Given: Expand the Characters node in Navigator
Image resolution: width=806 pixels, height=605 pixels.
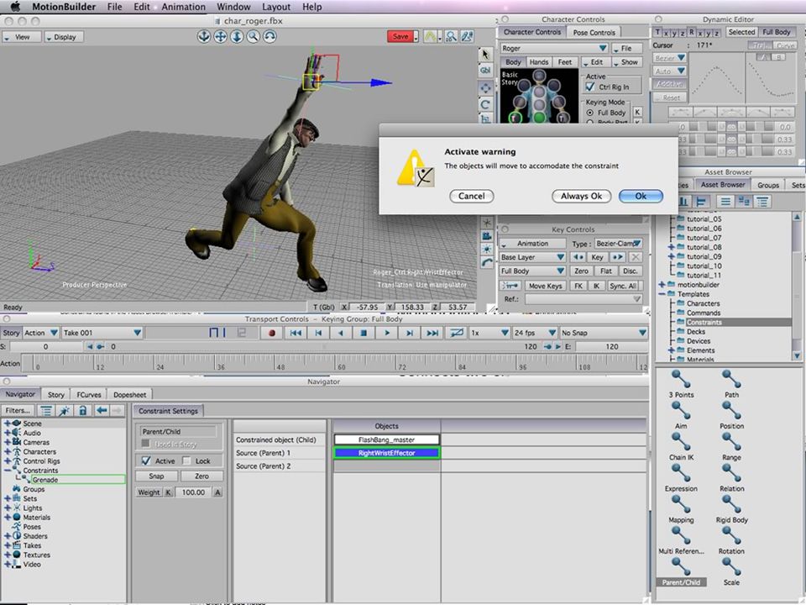Looking at the screenshot, I should tap(8, 452).
